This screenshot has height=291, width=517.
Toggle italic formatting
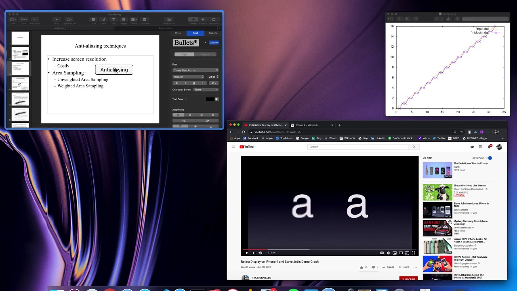pos(185,83)
